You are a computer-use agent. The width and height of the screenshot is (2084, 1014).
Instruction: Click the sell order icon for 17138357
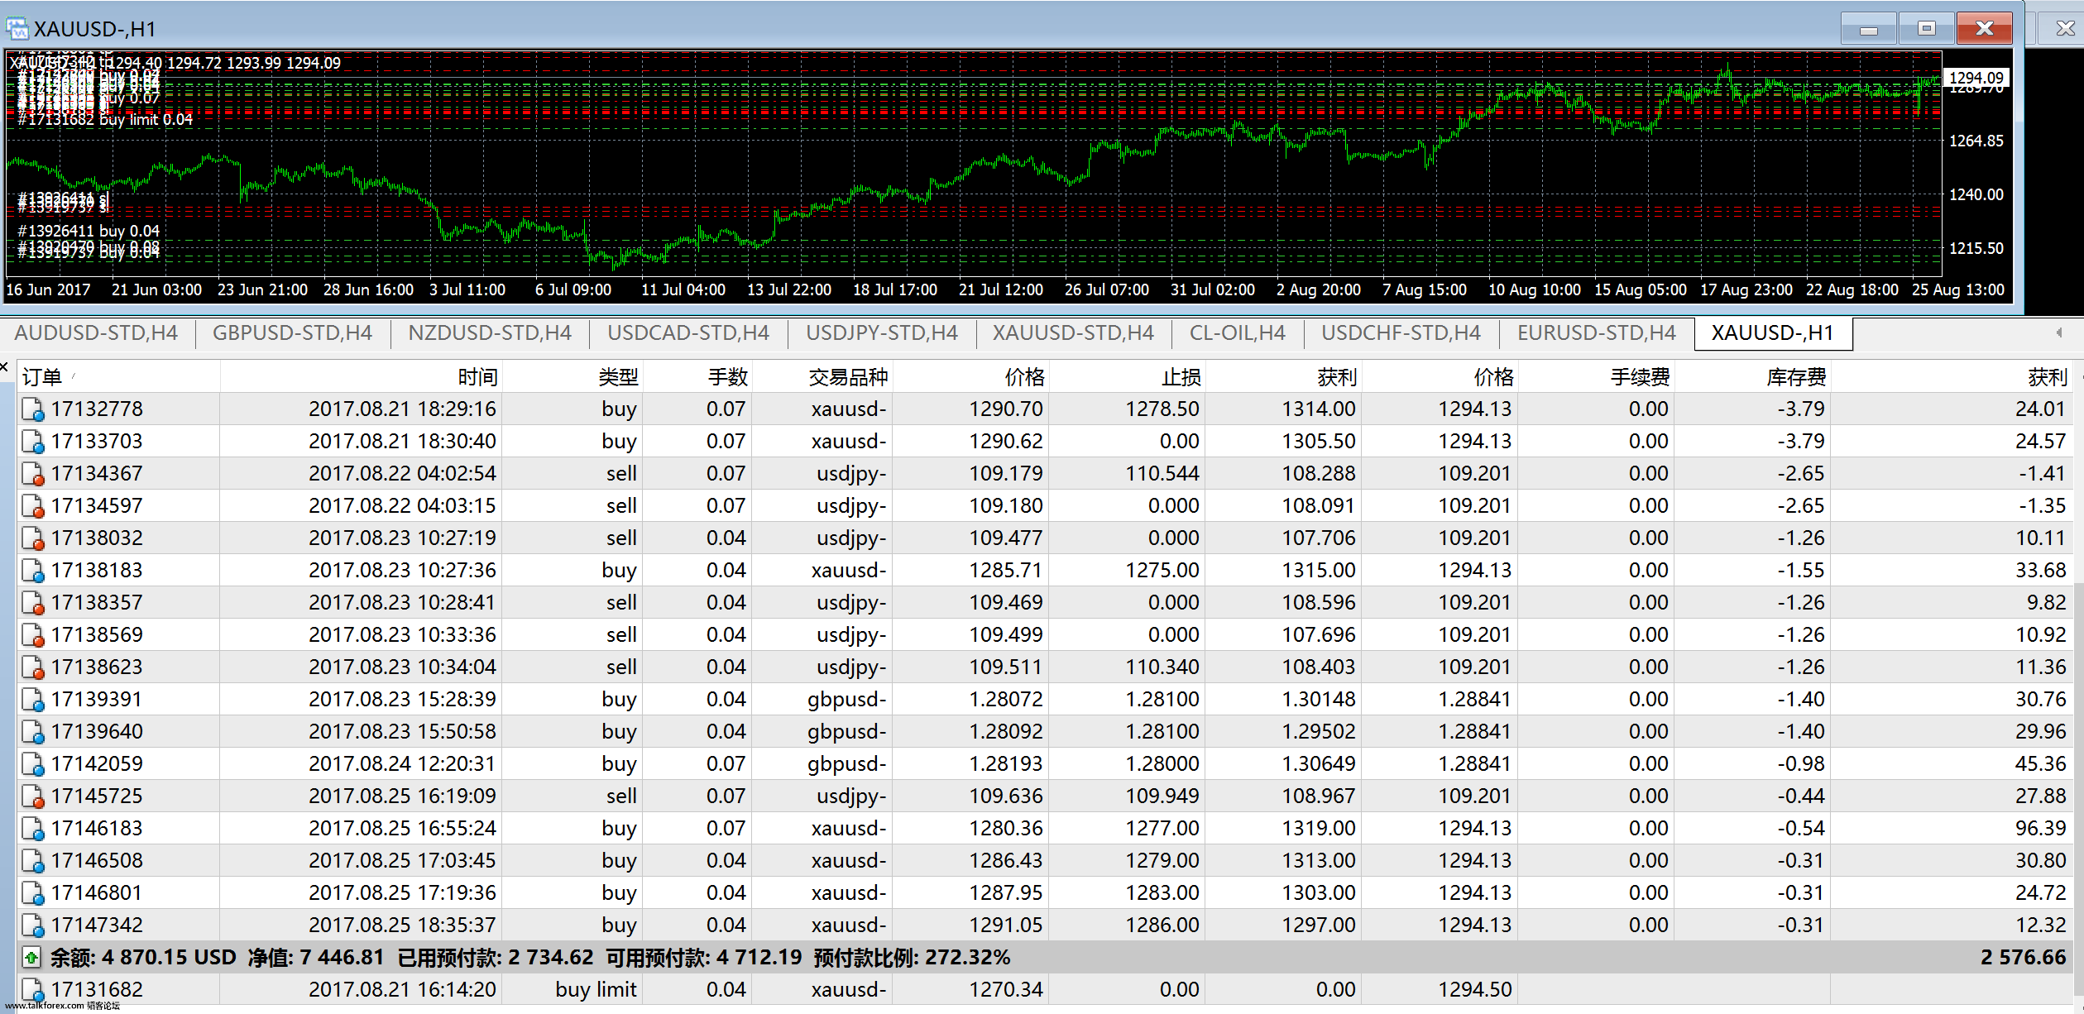coord(33,603)
